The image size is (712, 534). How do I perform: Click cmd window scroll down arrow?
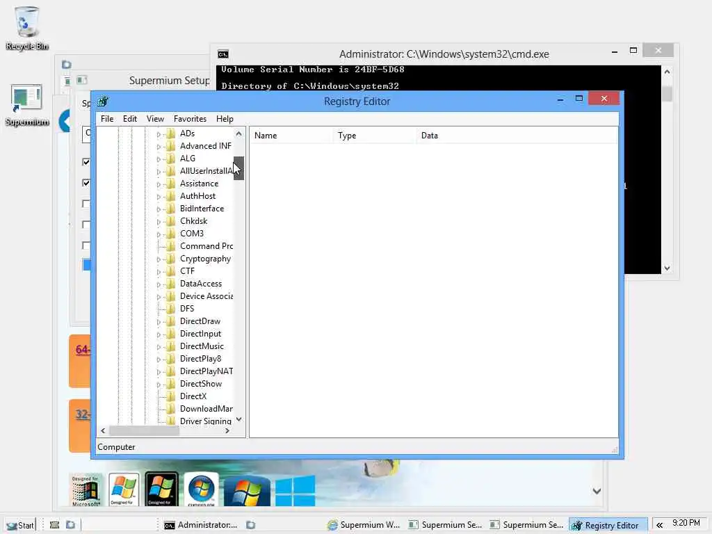[x=667, y=268]
